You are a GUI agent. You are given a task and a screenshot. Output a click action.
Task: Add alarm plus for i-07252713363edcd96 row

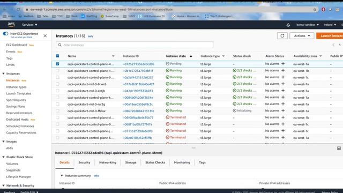283,64
